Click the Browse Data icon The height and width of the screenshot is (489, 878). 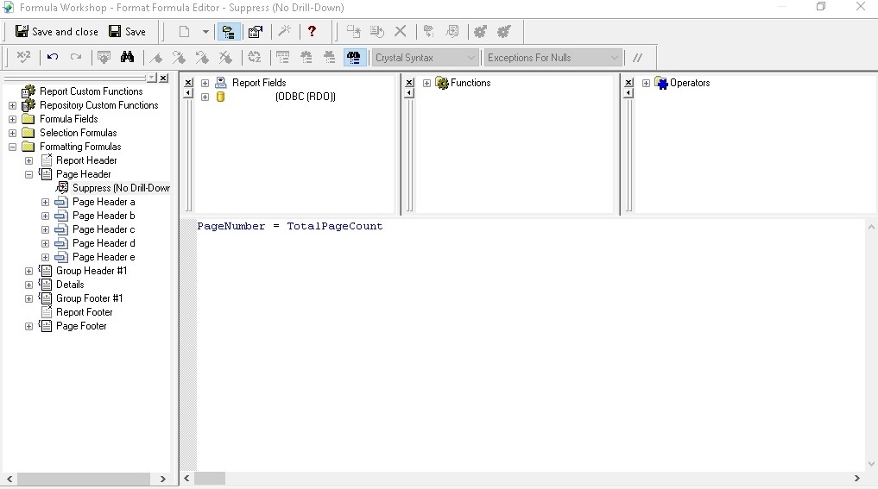click(x=104, y=57)
